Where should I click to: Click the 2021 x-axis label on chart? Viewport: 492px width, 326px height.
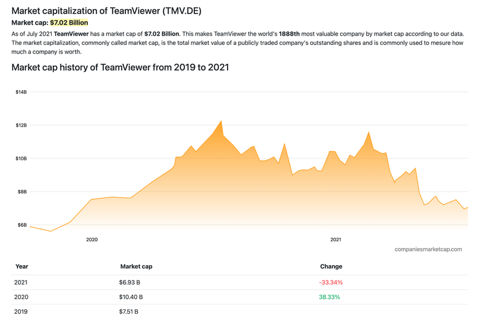coord(336,239)
